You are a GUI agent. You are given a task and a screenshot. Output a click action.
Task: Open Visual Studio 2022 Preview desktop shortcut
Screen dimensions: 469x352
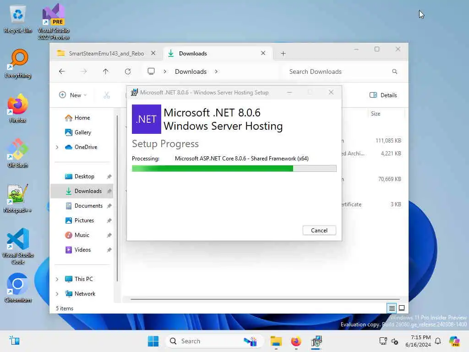[54, 22]
